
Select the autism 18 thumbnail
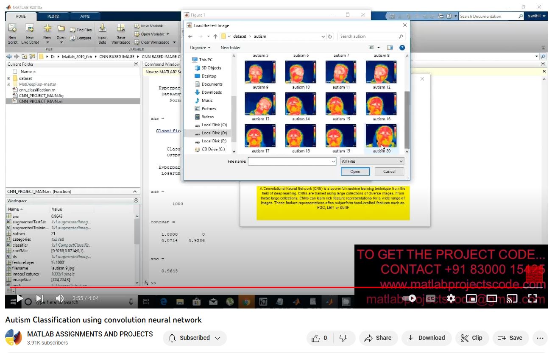click(x=301, y=136)
